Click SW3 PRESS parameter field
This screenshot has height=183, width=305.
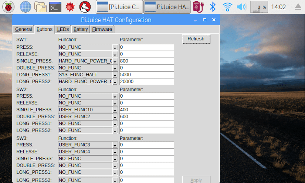147,145
